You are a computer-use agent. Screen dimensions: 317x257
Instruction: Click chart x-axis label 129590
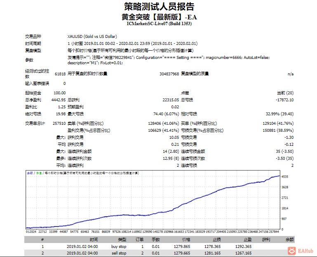[x=147, y=232]
